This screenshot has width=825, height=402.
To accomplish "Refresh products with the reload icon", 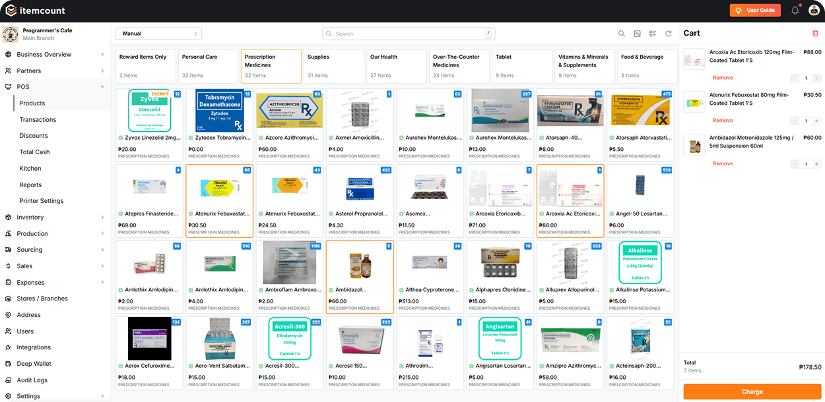I will [667, 33].
